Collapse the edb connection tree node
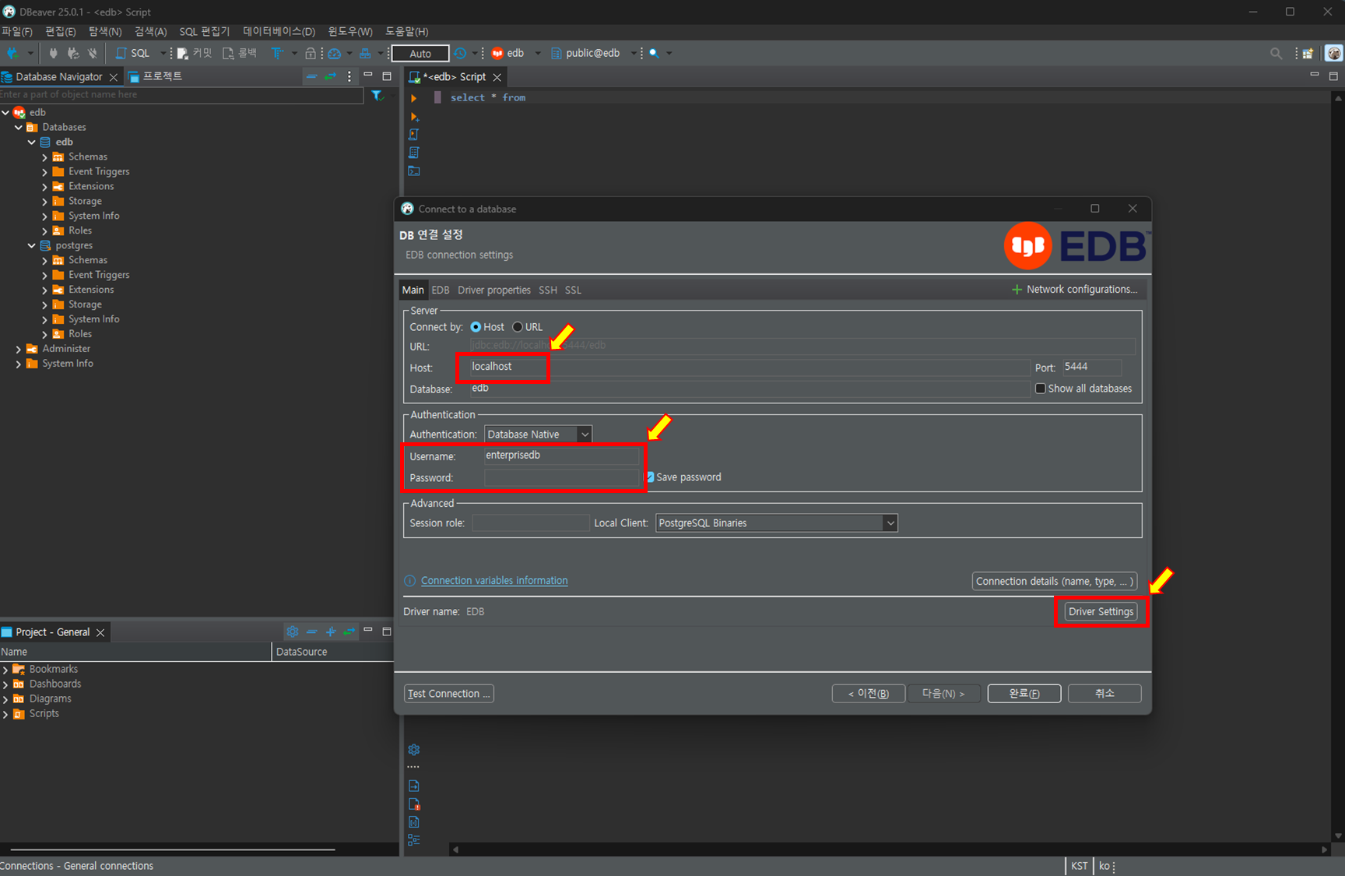Screen dimensions: 1345x876 (6, 113)
